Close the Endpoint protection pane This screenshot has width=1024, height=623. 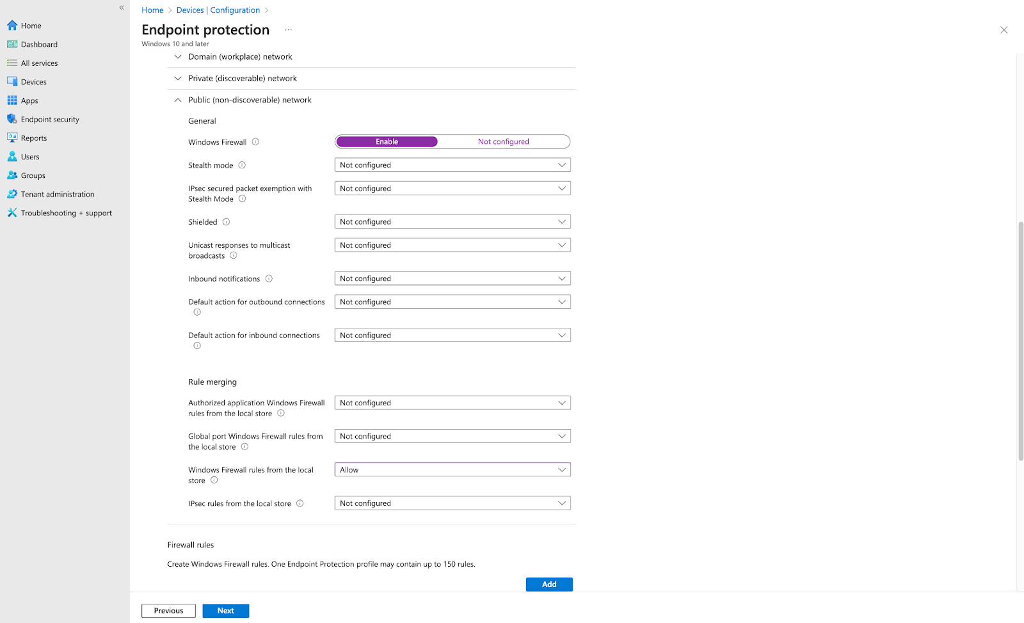pyautogui.click(x=1004, y=30)
